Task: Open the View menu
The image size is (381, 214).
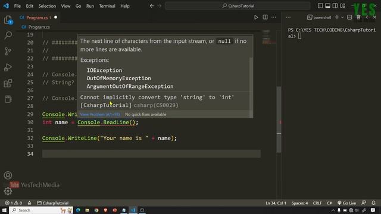Action: point(65,6)
